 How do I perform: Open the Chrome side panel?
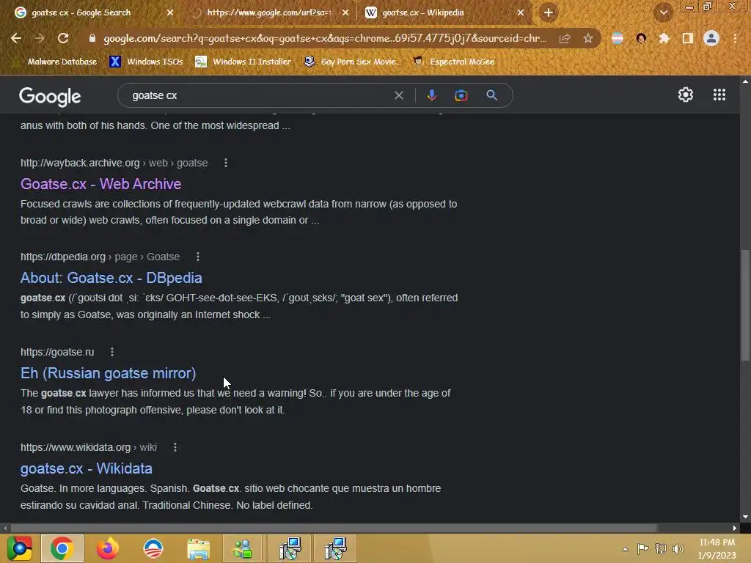click(x=688, y=38)
